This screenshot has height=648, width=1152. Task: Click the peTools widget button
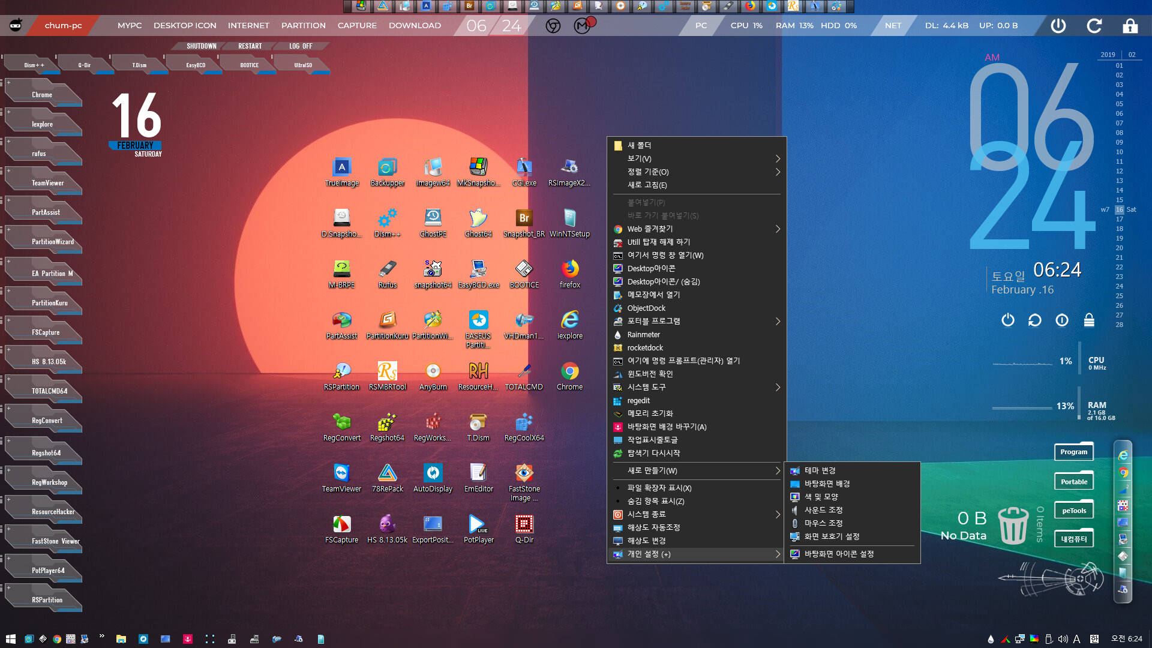click(1073, 511)
